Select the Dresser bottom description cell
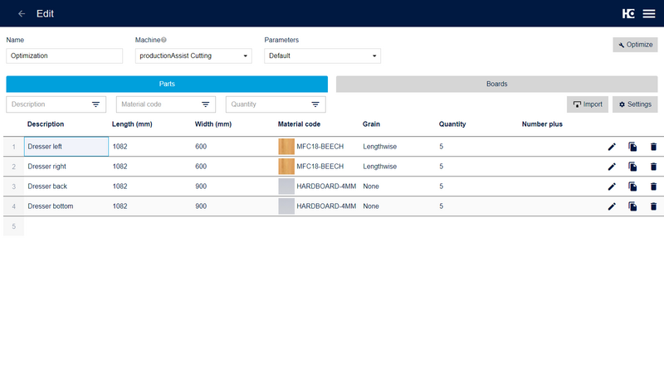 pos(66,206)
